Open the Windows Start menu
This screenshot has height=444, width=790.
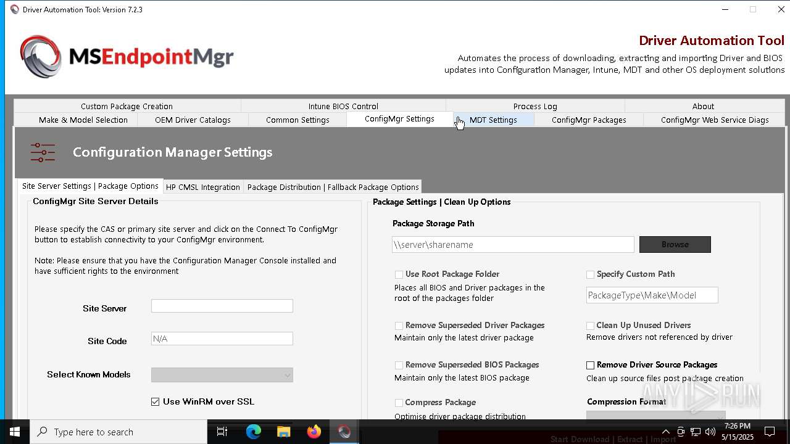15,432
